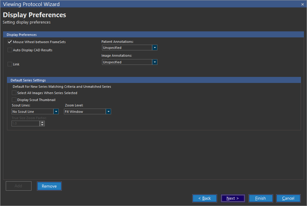Uncheck Mouse Wheel between FrameSets
307x206 pixels.
click(x=10, y=42)
